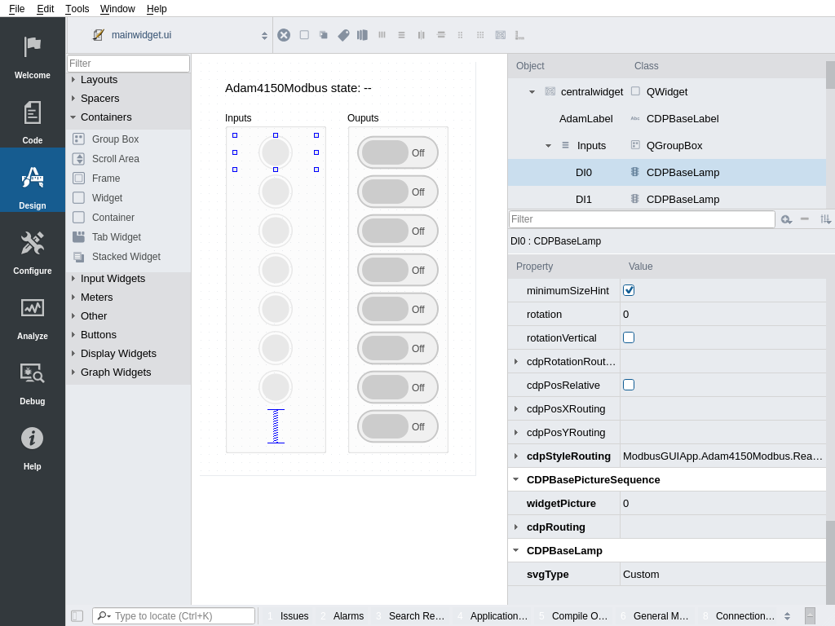Open the Help menu in menu bar
The width and height of the screenshot is (835, 626).
[x=157, y=8]
